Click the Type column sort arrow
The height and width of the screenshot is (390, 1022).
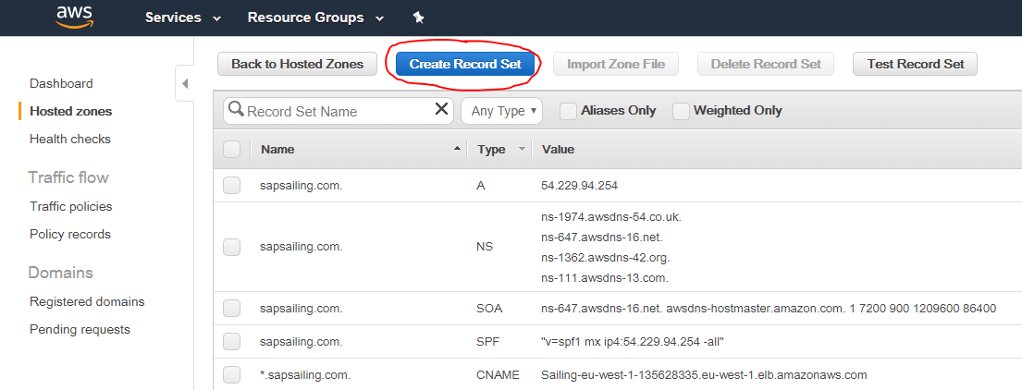(522, 149)
